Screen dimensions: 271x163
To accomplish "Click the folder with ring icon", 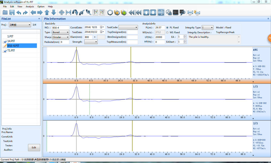I will tap(117, 12).
